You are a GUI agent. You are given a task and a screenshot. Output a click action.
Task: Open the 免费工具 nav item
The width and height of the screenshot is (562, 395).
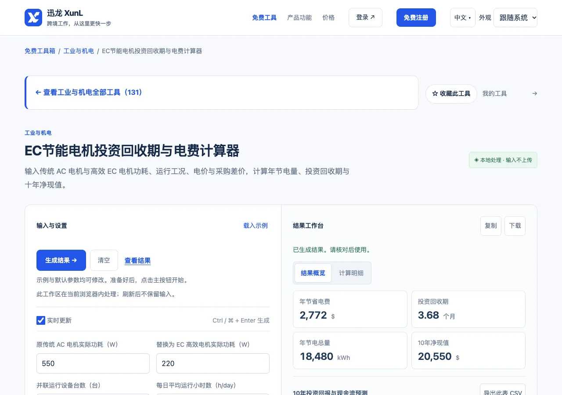click(264, 18)
